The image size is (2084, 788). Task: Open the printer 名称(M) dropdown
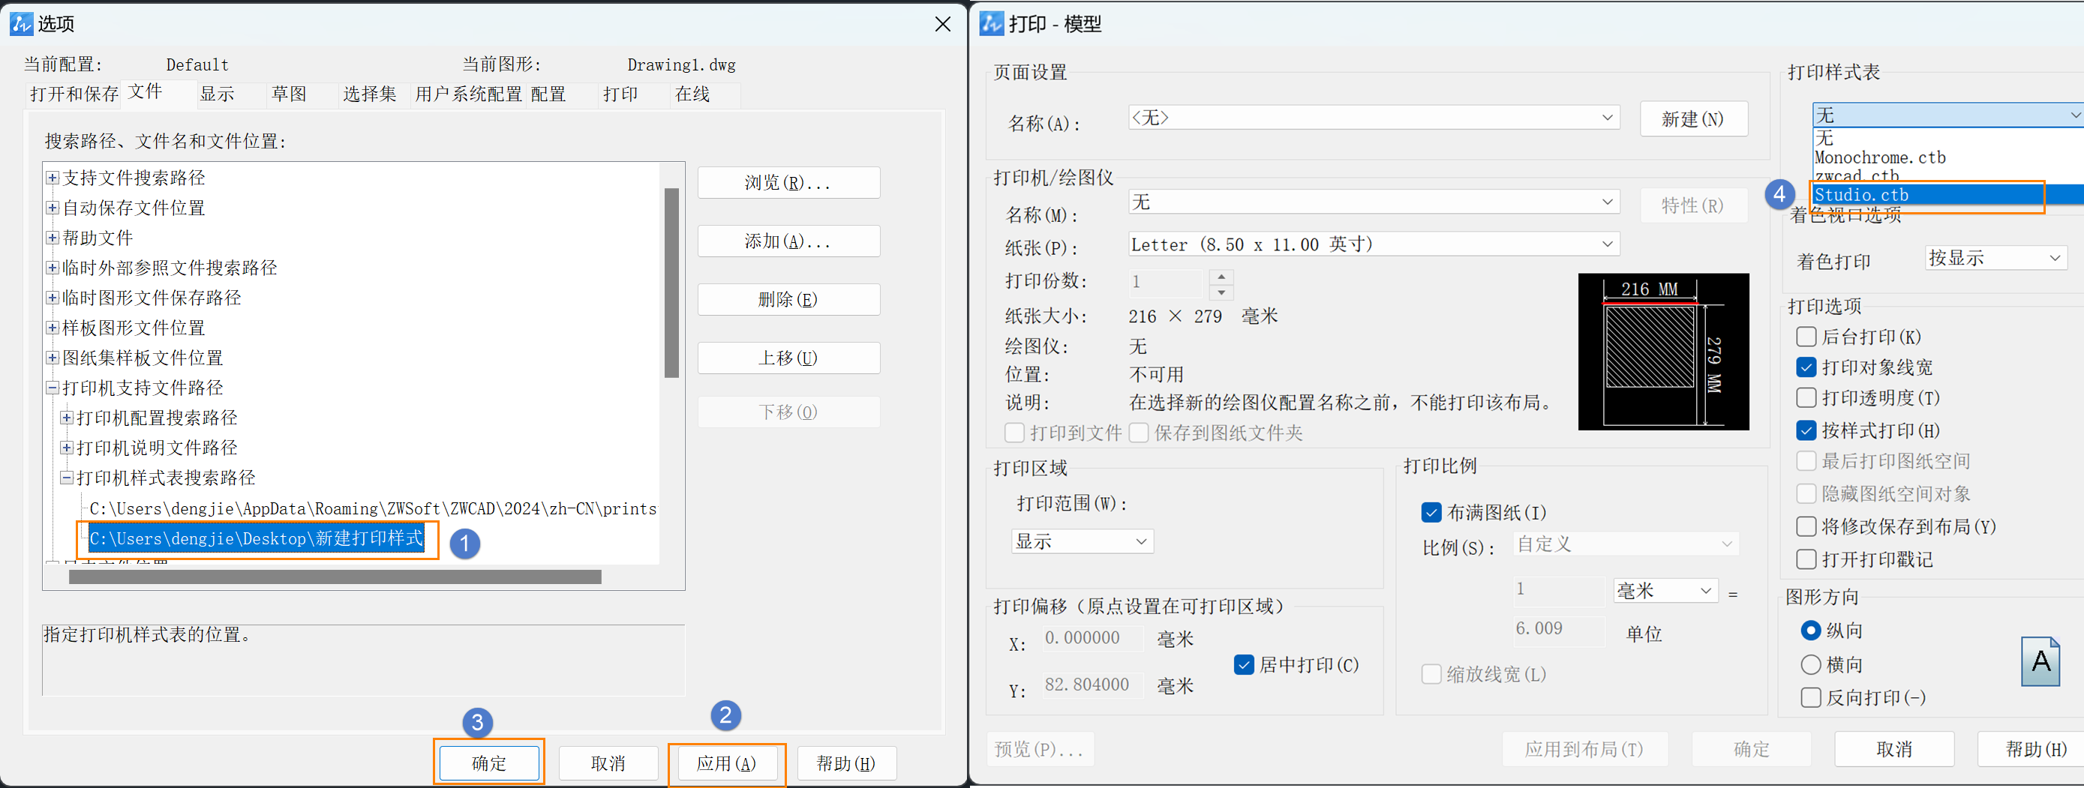1374,201
